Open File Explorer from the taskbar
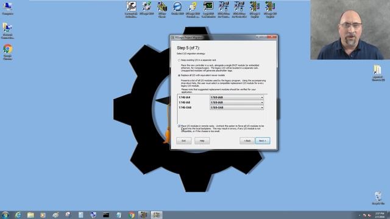Image resolution: width=390 pixels, height=219 pixels. [30, 215]
